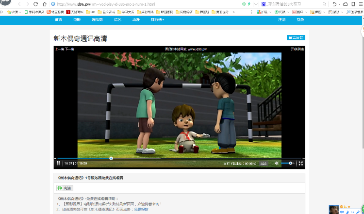Open the vertical three-dot extensions divider menu
This screenshot has height=214, width=364.
pos(252,12)
